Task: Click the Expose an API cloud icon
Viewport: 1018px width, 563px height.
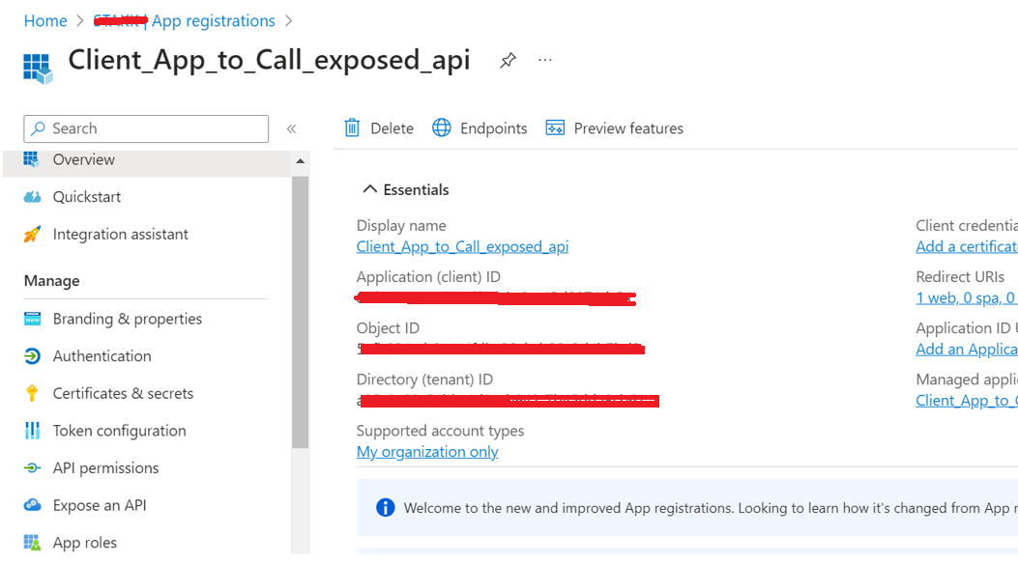Action: (x=32, y=505)
